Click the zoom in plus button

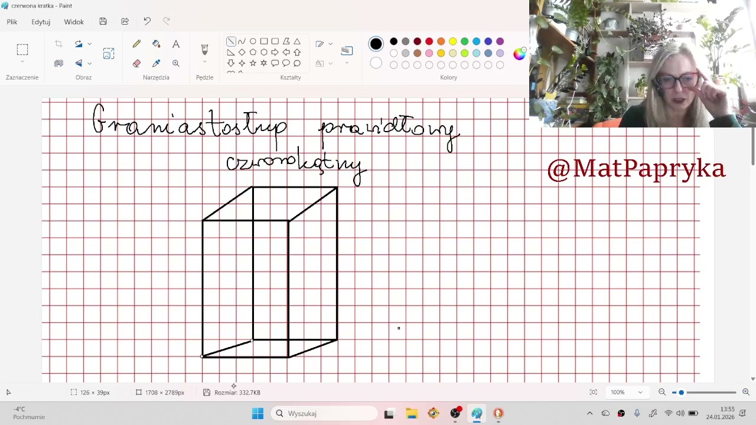(746, 393)
